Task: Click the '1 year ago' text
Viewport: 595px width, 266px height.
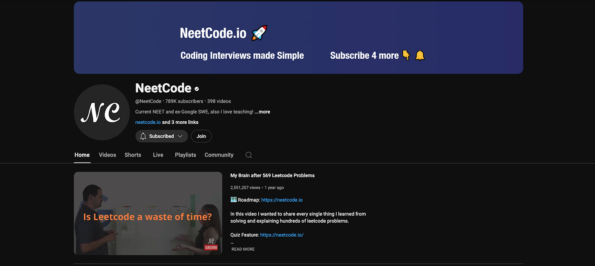Action: coord(274,188)
